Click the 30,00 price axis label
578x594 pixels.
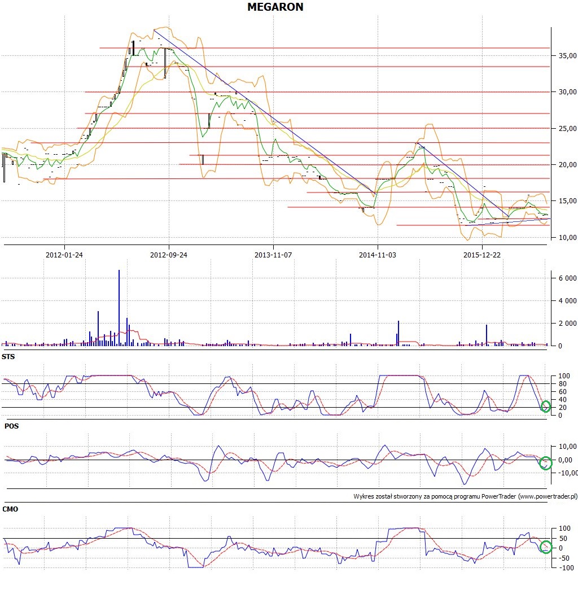[568, 92]
